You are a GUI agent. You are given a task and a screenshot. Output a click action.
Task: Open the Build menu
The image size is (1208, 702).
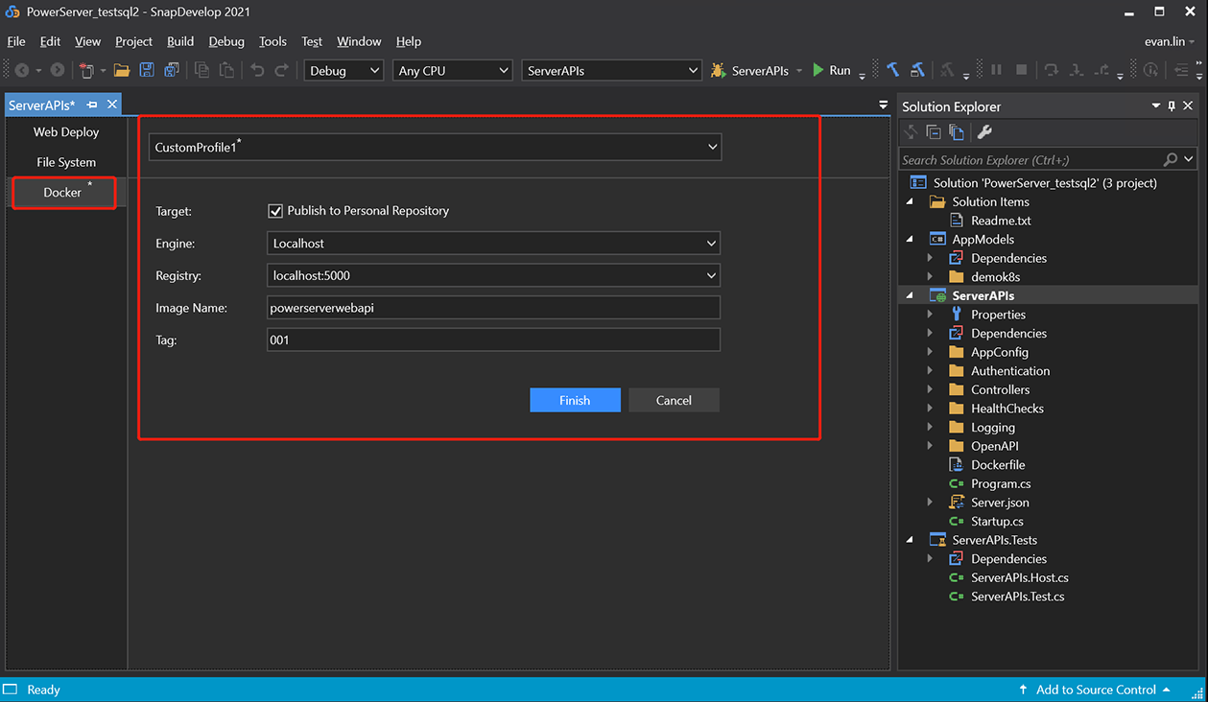179,41
